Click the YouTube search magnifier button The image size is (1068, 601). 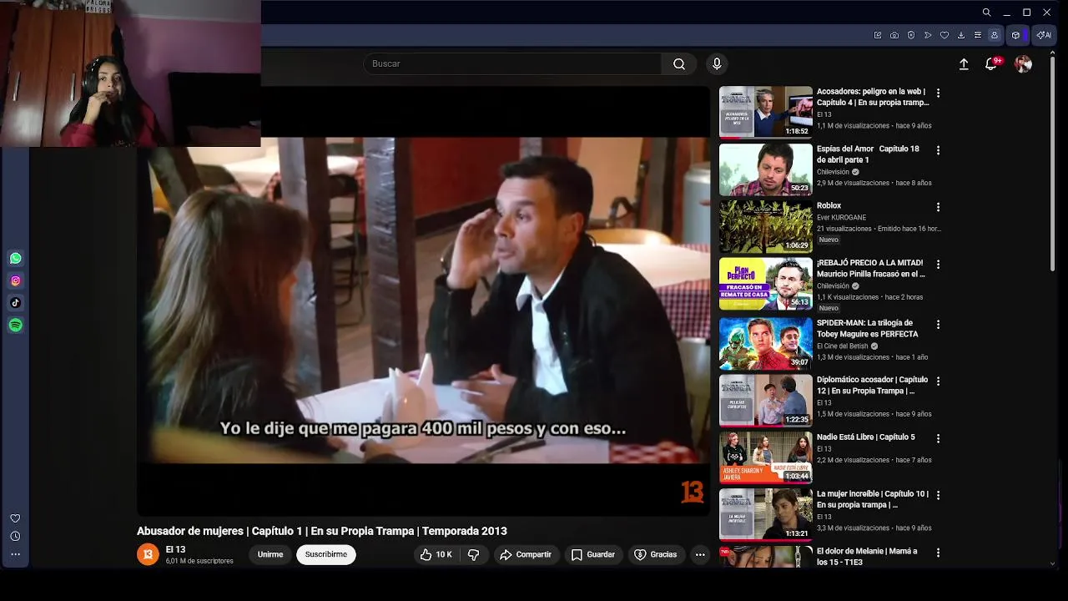pyautogui.click(x=679, y=64)
